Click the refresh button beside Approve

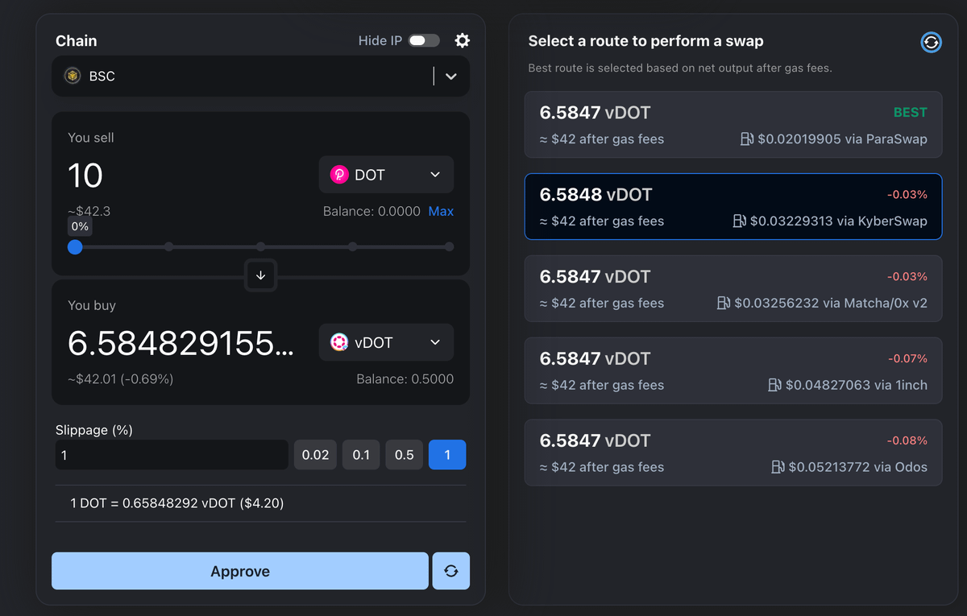point(451,571)
